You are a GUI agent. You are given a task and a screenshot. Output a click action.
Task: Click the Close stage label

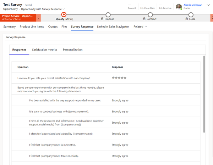[x=192, y=19]
